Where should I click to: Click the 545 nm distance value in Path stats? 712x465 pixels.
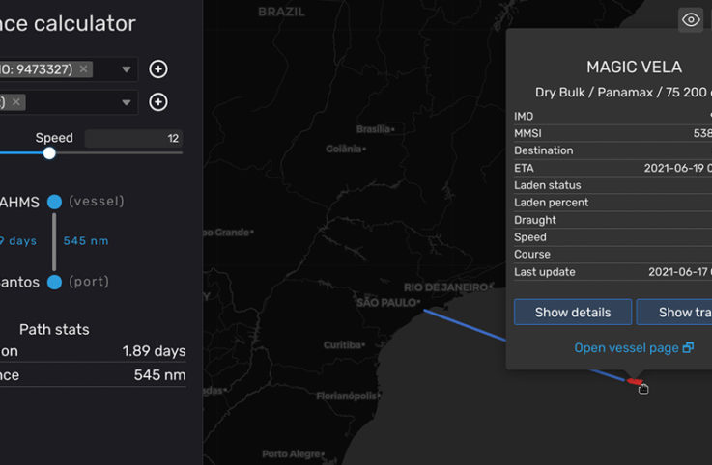159,375
